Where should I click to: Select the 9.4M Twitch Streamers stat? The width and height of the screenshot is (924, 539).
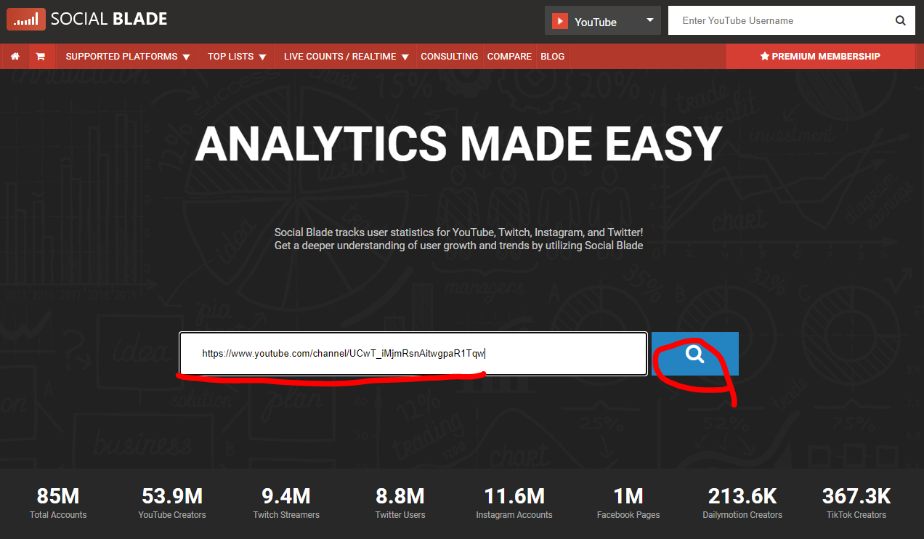(286, 503)
